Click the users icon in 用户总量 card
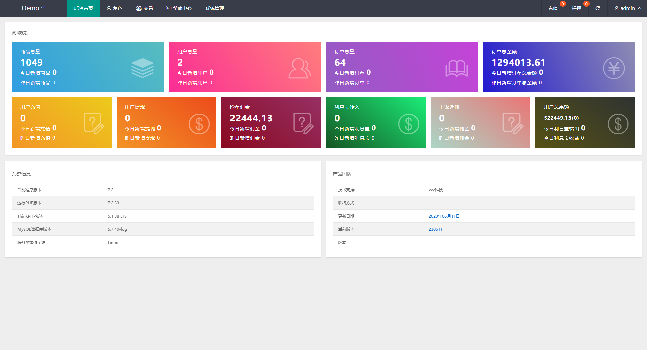The image size is (647, 350). click(299, 68)
